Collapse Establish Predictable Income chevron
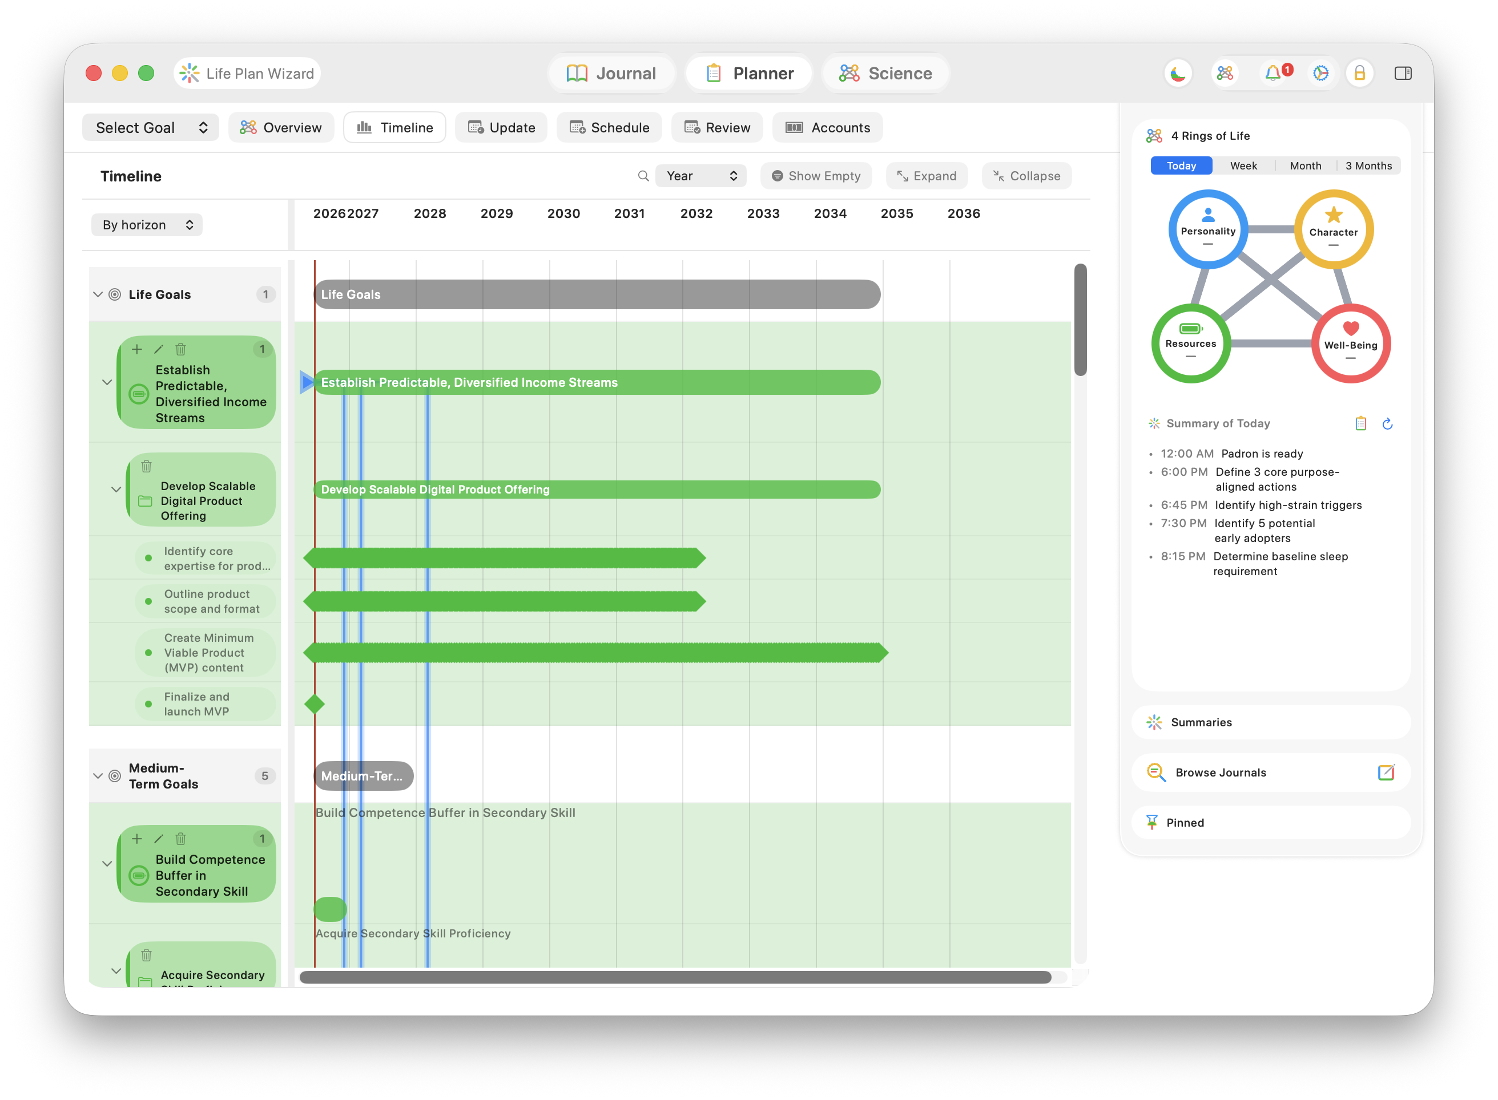 107,382
